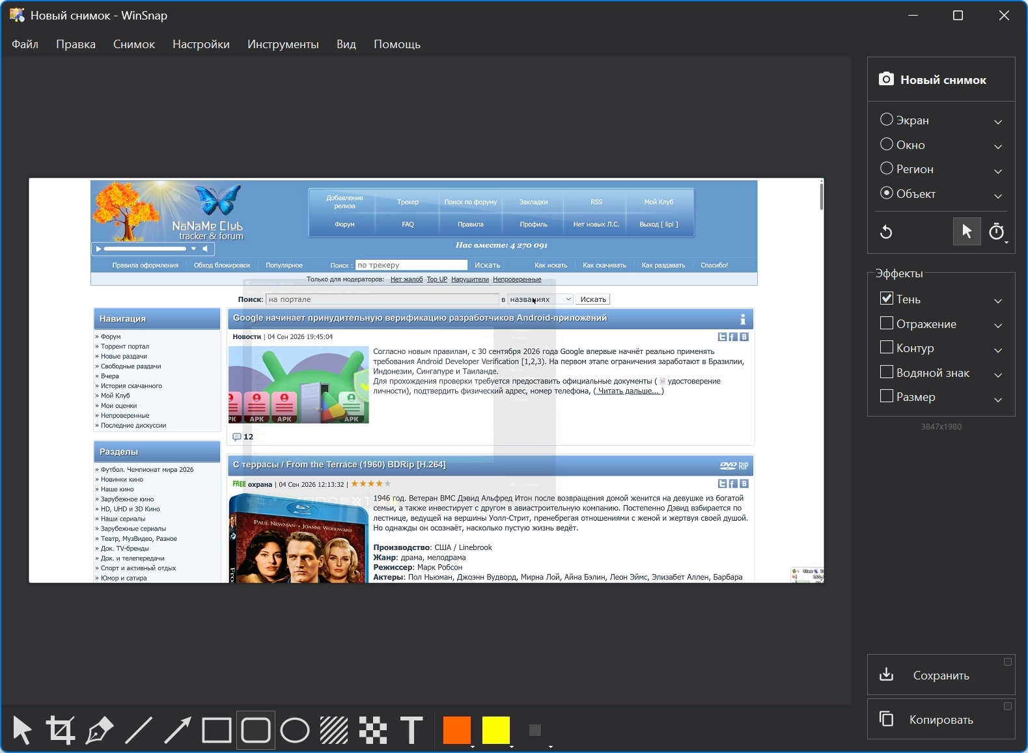Select the Crop tool
Viewport: 1028px width, 753px height.
(60, 730)
